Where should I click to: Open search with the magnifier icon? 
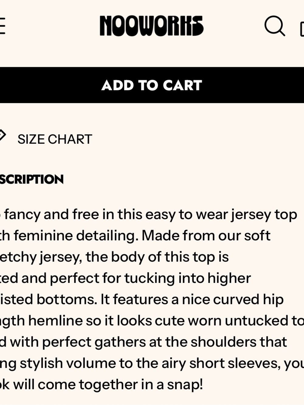pyautogui.click(x=275, y=26)
